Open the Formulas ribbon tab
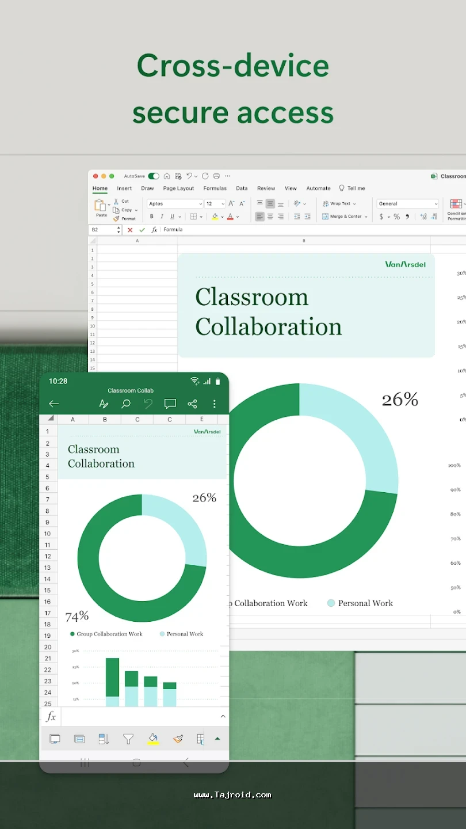The width and height of the screenshot is (466, 829). (x=215, y=188)
